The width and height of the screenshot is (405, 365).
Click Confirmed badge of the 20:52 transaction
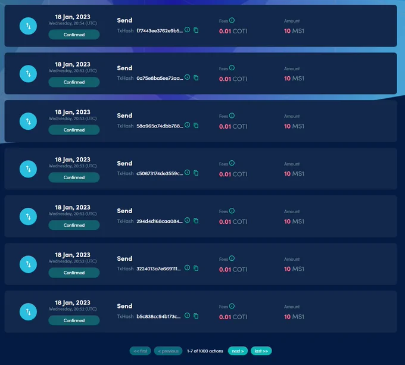tap(74, 320)
